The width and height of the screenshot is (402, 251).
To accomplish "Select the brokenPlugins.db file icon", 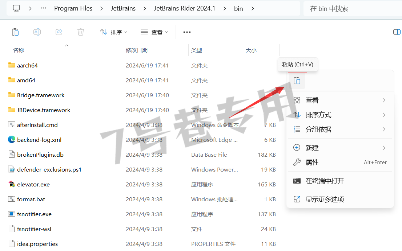I will (12, 154).
